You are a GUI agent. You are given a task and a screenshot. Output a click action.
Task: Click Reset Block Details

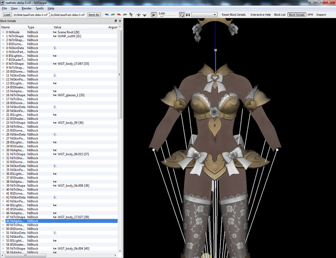click(x=233, y=15)
